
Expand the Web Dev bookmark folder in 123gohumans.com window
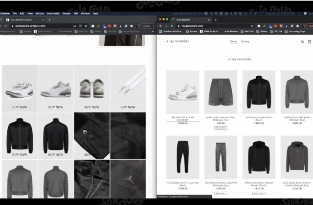pos(247,31)
